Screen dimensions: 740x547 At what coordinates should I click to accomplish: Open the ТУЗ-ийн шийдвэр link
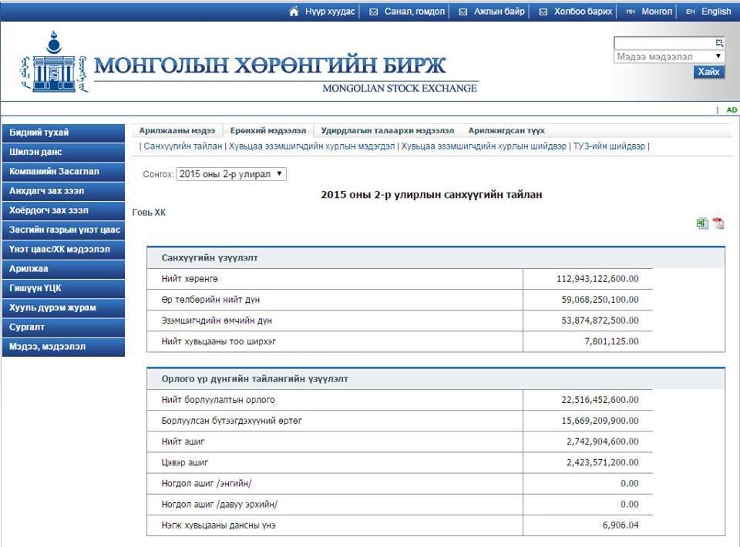tap(609, 146)
